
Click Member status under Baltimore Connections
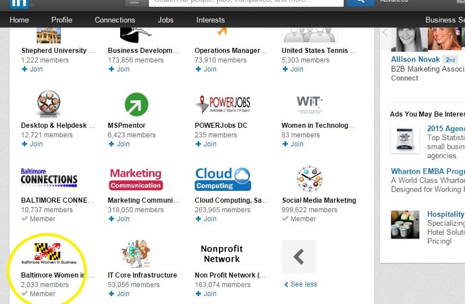click(38, 219)
